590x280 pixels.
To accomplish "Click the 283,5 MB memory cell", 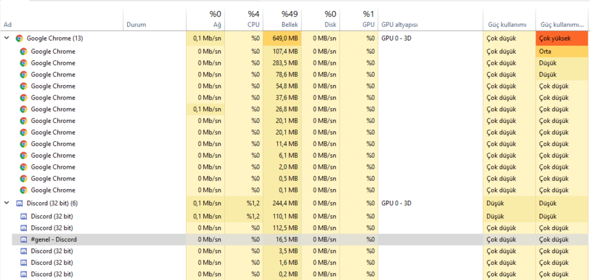I will click(282, 63).
